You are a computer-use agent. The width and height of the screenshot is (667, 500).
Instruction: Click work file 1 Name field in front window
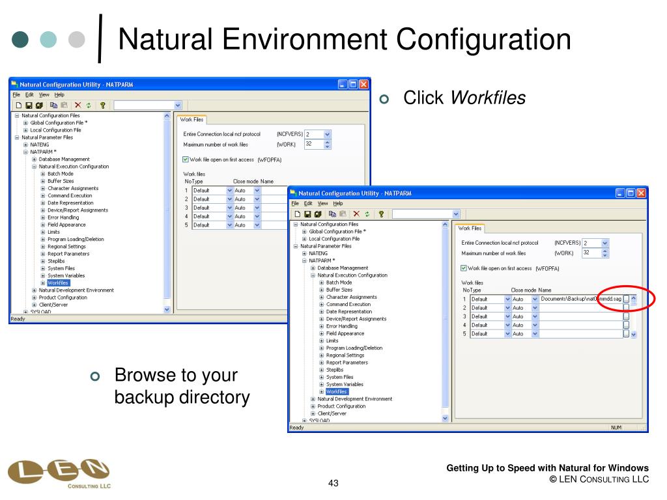point(581,299)
